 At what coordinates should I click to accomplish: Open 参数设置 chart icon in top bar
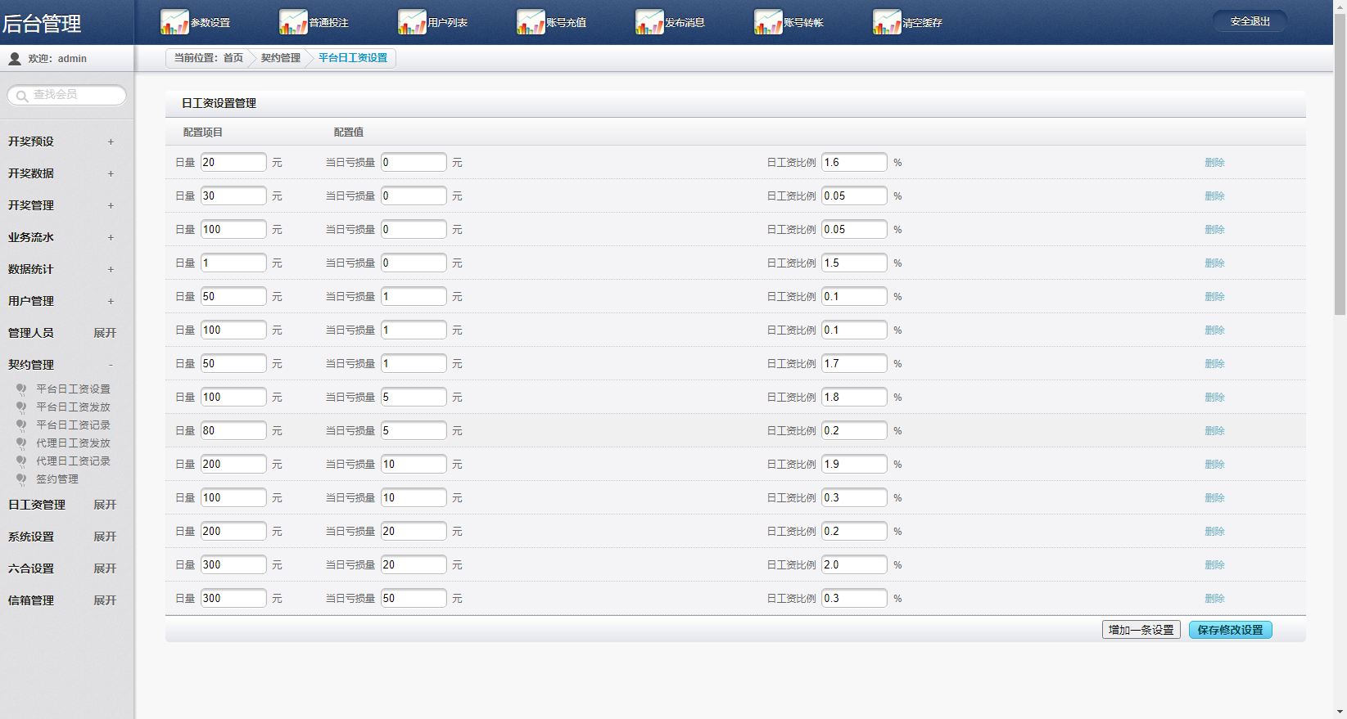(x=174, y=22)
